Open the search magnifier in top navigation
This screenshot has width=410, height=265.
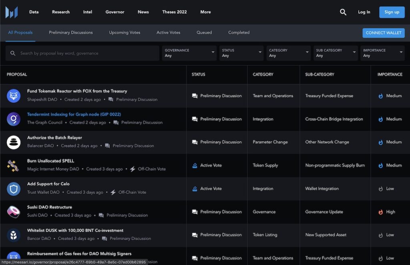coord(343,12)
